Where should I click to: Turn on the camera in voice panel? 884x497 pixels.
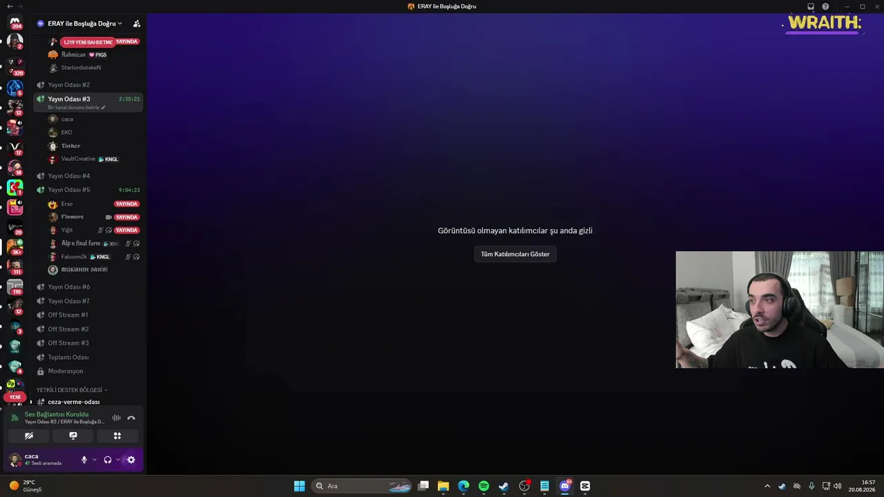[29, 436]
